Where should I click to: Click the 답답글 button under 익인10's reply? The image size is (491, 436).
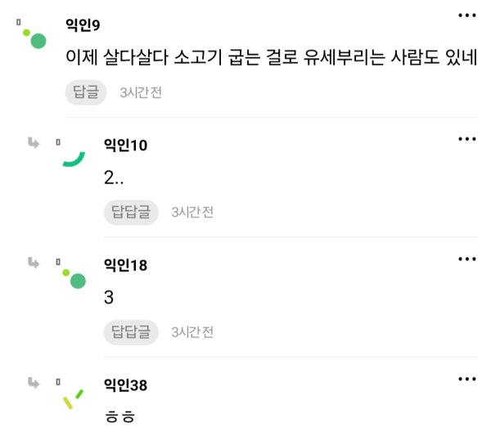(x=131, y=212)
